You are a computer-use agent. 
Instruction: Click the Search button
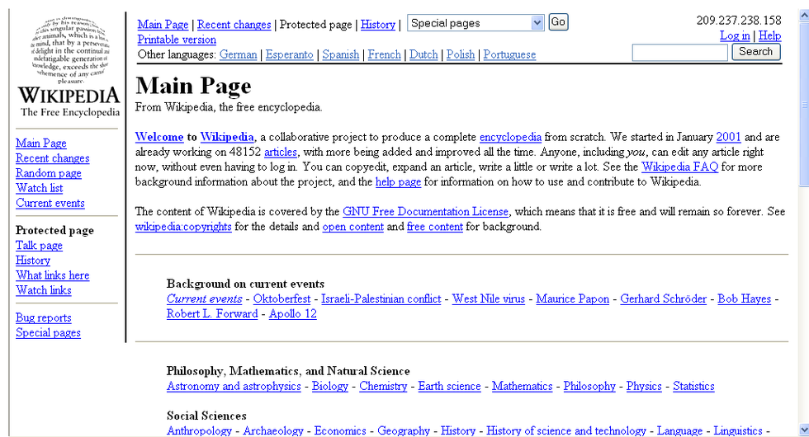[756, 51]
